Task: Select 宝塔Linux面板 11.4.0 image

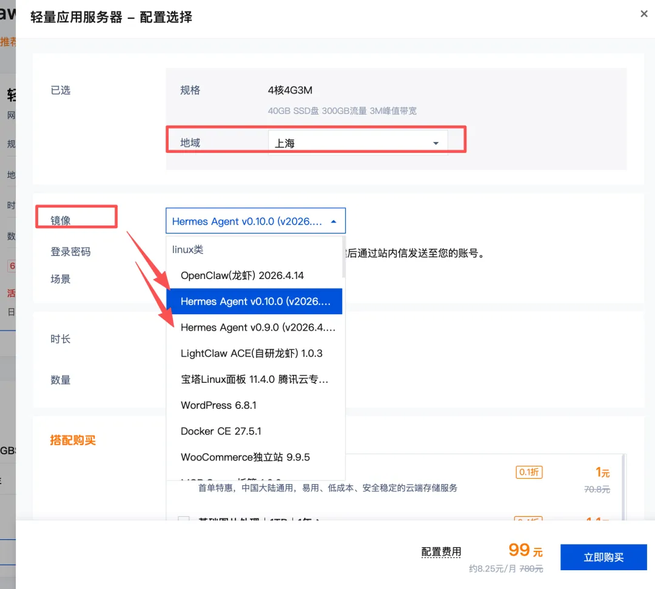Action: [254, 379]
